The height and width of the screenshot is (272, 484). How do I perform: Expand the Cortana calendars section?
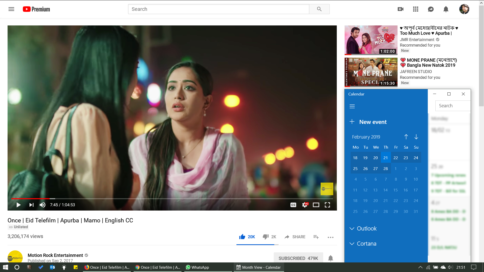(x=363, y=244)
